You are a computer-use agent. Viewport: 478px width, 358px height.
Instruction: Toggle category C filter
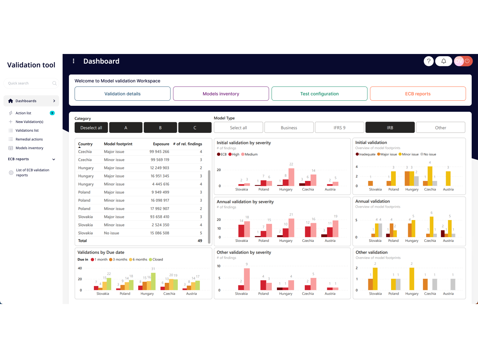pos(195,128)
